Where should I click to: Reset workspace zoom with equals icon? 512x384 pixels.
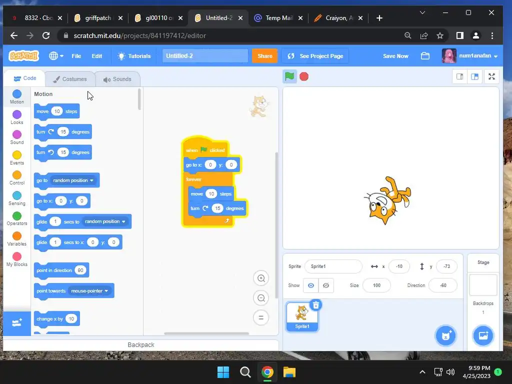click(261, 317)
